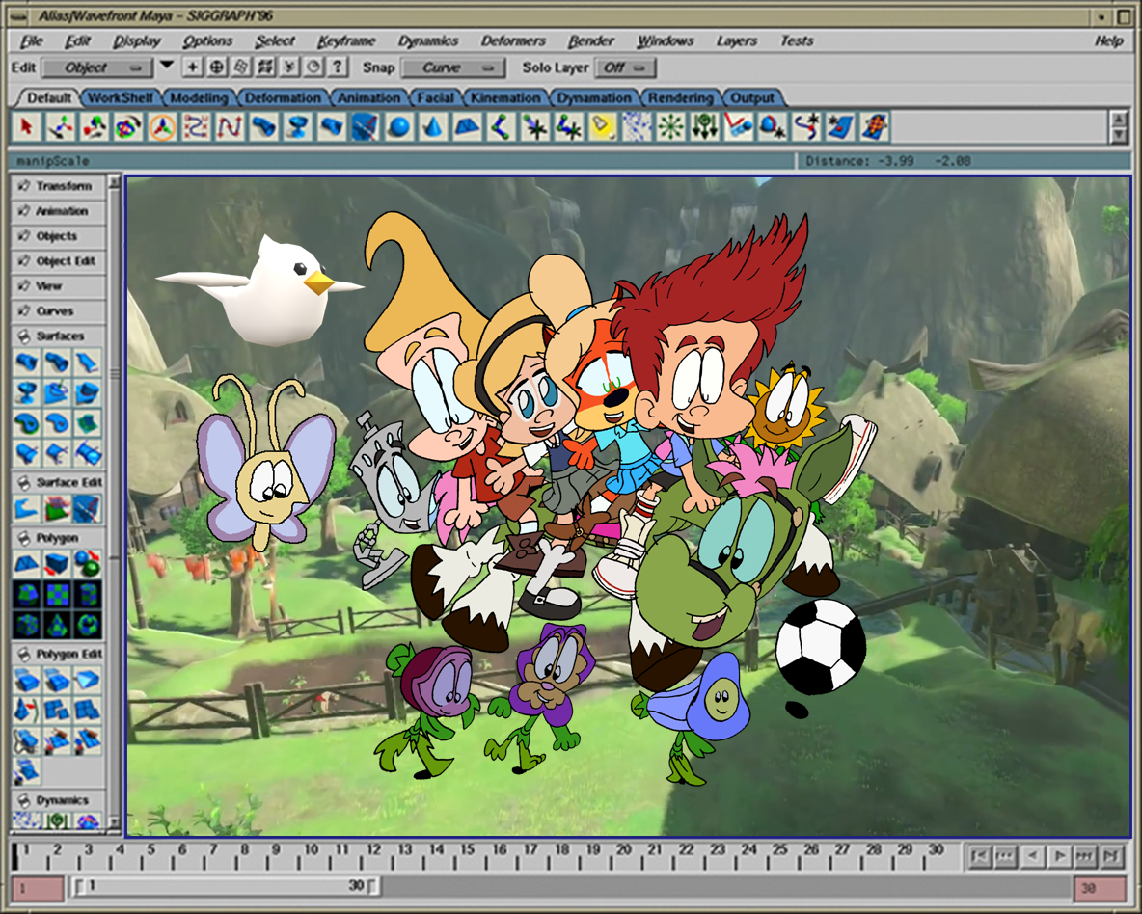Jump to the start of the timeline
This screenshot has height=914, width=1142.
(979, 856)
